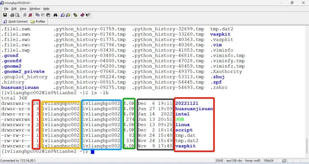Click '.gnome2_private' directory name
The width and height of the screenshot is (309, 164).
coord(23,71)
